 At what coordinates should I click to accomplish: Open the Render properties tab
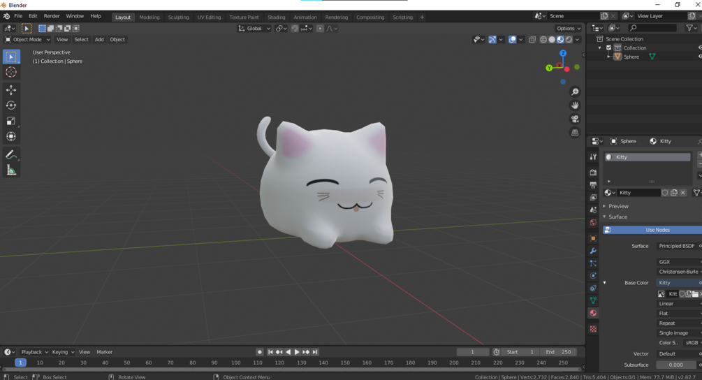(593, 173)
